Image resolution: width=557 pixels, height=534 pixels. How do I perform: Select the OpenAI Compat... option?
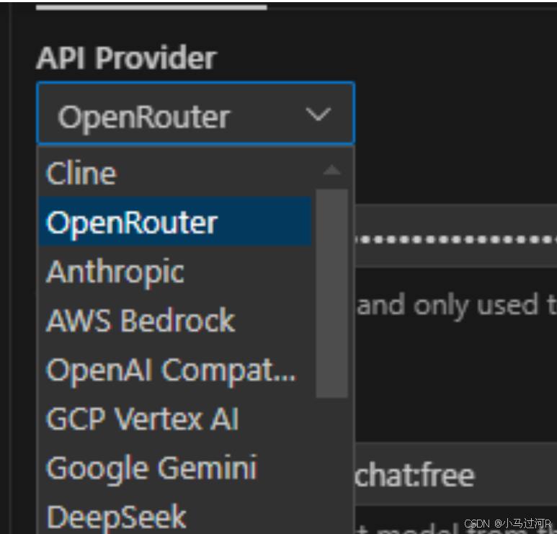click(175, 370)
